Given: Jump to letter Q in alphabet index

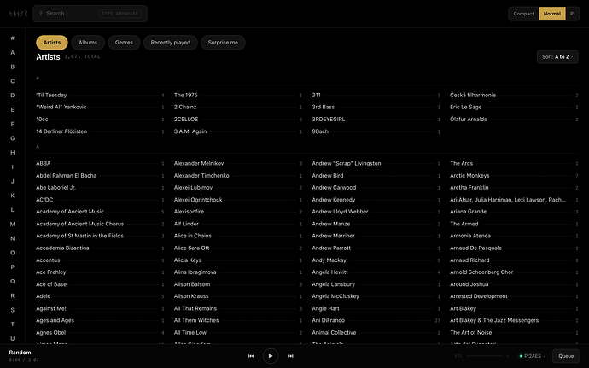Looking at the screenshot, I should click(x=13, y=281).
